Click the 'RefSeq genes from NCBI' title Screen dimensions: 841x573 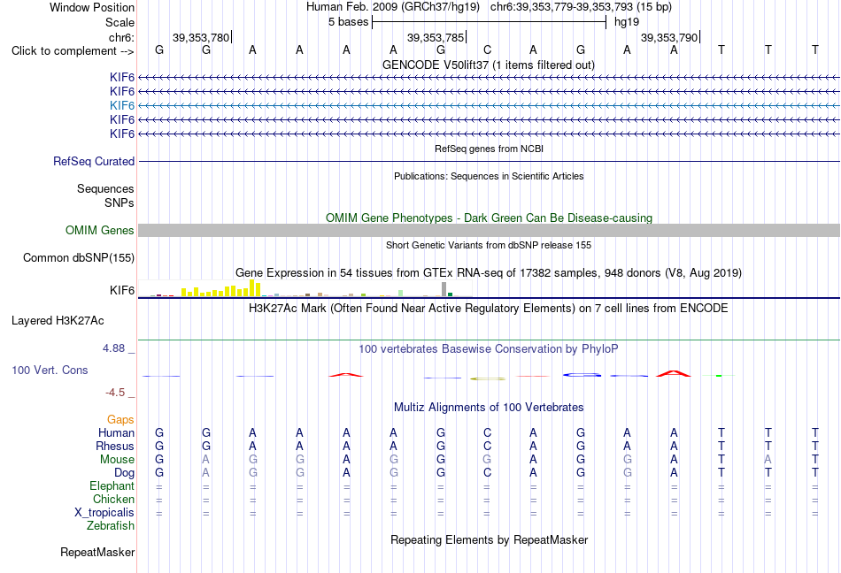coord(490,149)
